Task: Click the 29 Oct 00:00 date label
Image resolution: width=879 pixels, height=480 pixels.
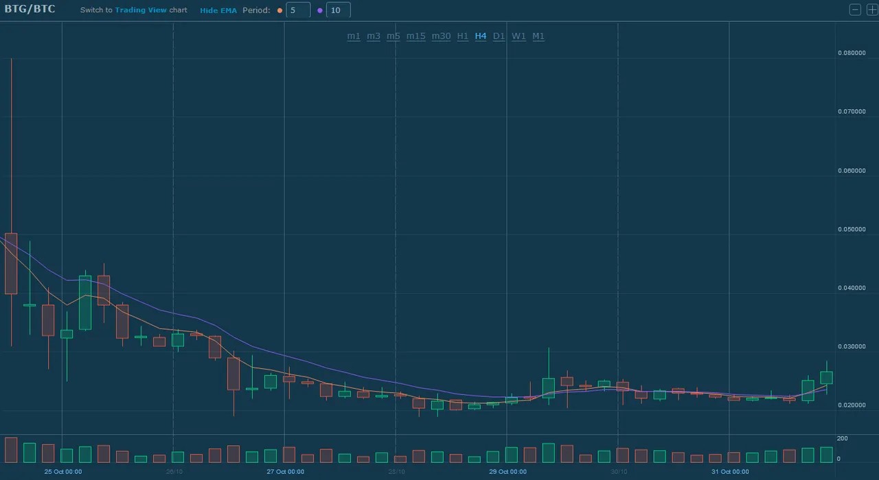Action: 508,472
